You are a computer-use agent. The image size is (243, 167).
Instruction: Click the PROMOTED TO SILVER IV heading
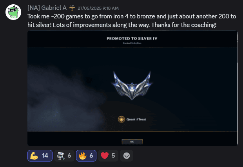132,38
